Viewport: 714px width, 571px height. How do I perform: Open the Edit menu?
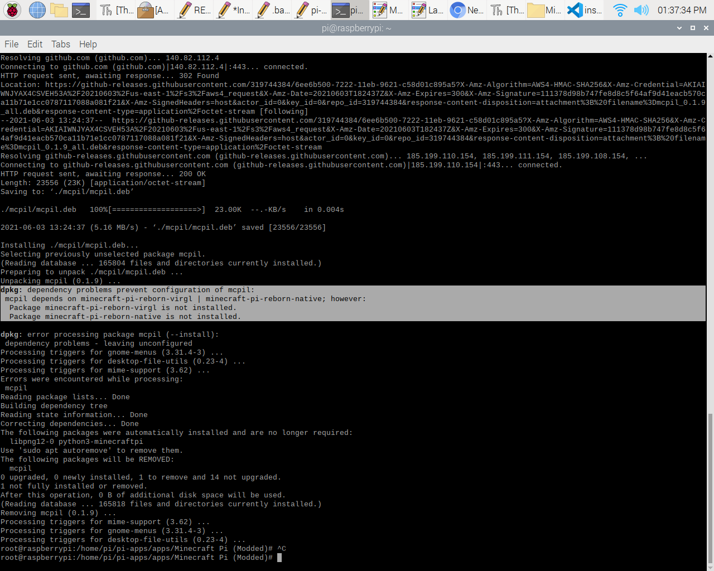[x=35, y=44]
